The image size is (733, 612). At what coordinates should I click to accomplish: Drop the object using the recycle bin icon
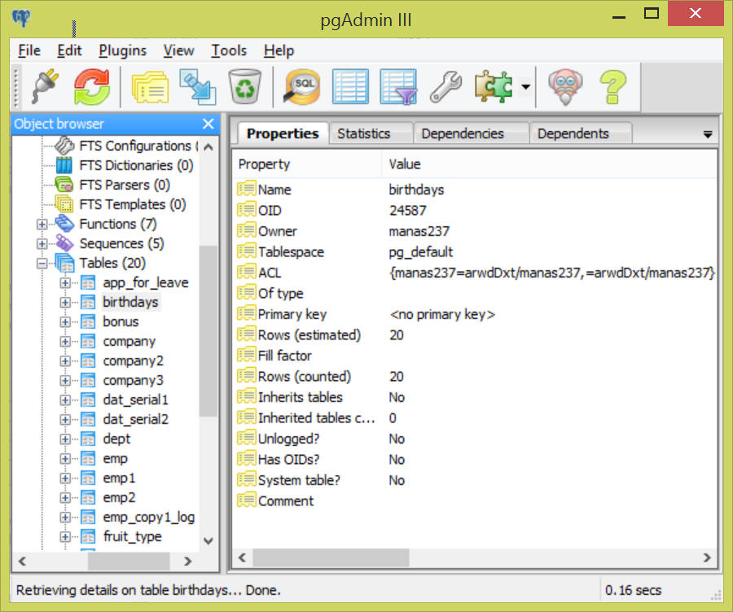(244, 86)
